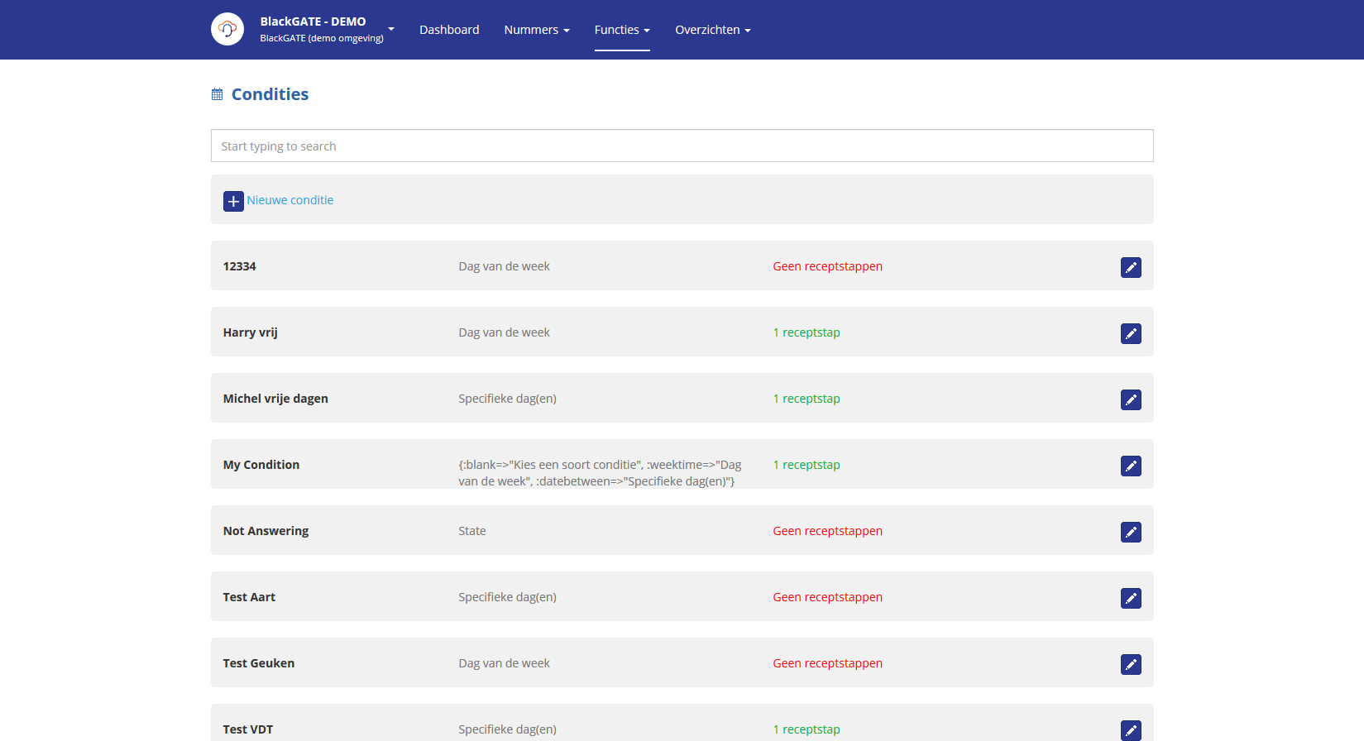The image size is (1364, 741).
Task: Open the Functies menu
Action: (621, 30)
